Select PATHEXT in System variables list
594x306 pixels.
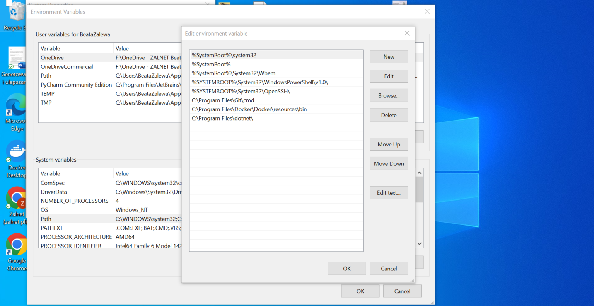[x=52, y=228]
